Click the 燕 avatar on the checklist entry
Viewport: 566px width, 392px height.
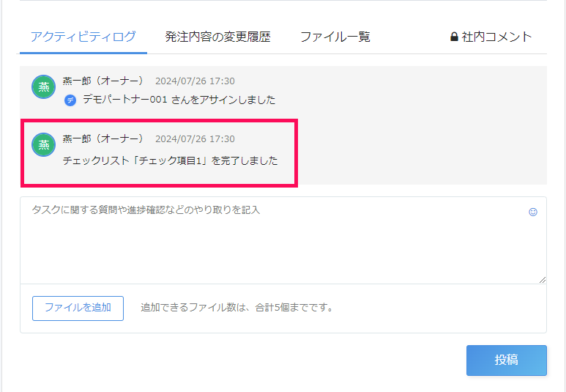click(43, 144)
